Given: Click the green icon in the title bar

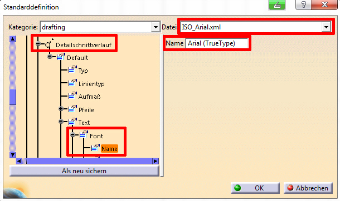Looking at the screenshot, I should pos(277,5).
